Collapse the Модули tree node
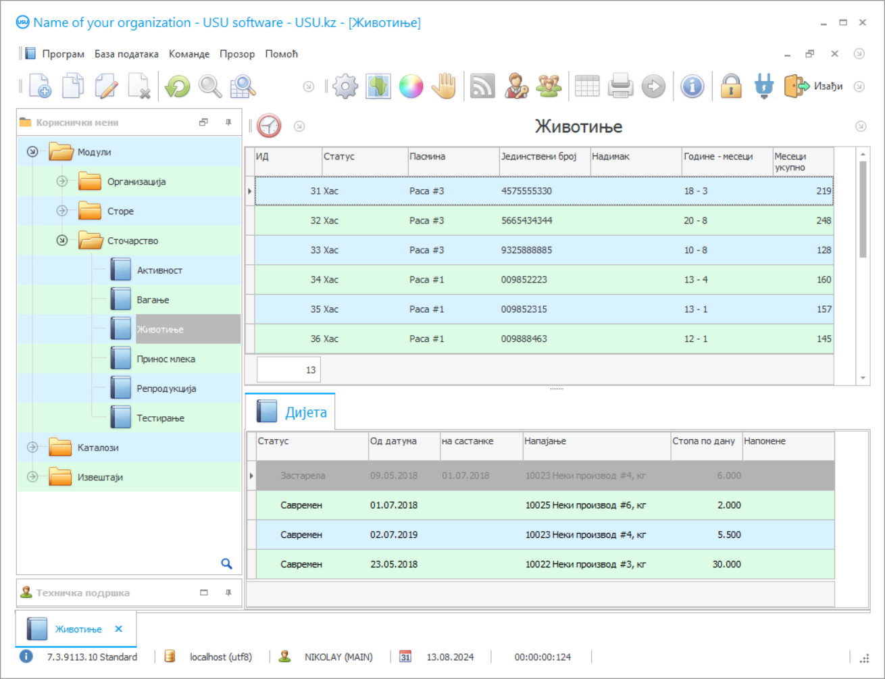This screenshot has height=679, width=885. coord(32,152)
